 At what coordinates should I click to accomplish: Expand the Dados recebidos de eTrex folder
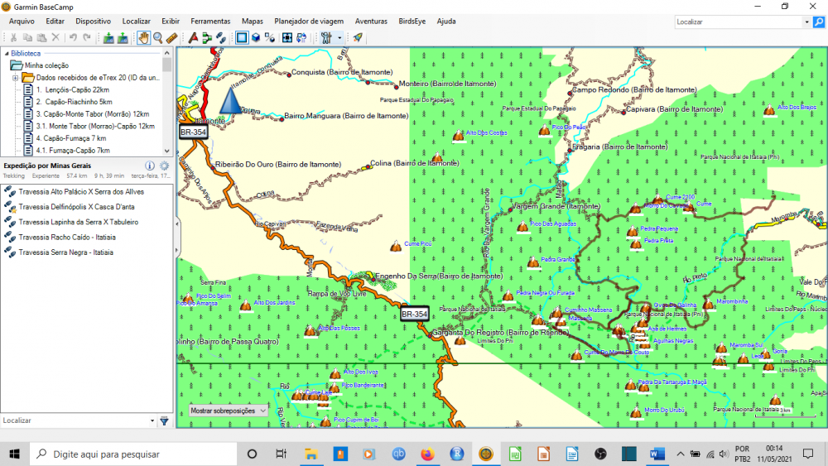16,77
